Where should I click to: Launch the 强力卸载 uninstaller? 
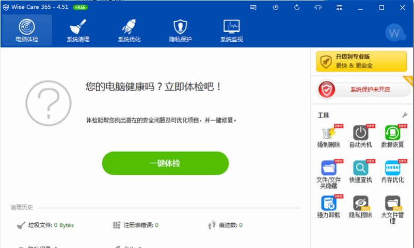tap(328, 207)
